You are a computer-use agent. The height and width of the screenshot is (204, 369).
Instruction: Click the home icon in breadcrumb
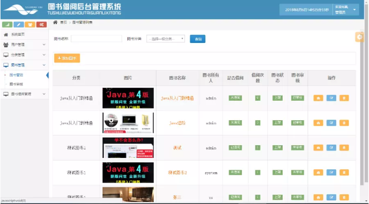55,22
